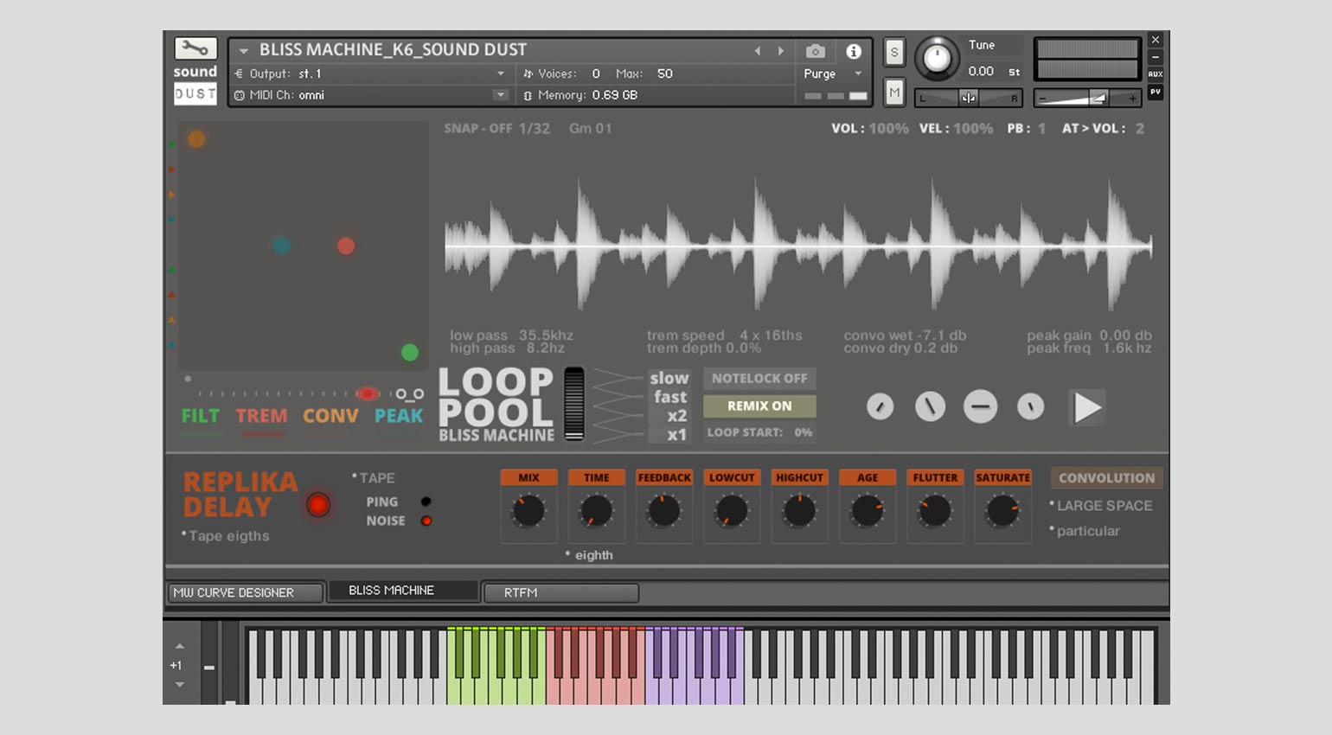This screenshot has height=735, width=1332.
Task: Click the Tune knob
Action: click(937, 59)
